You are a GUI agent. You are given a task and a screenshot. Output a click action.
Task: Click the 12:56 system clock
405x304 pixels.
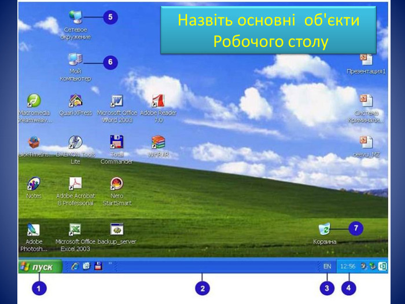pyautogui.click(x=348, y=266)
